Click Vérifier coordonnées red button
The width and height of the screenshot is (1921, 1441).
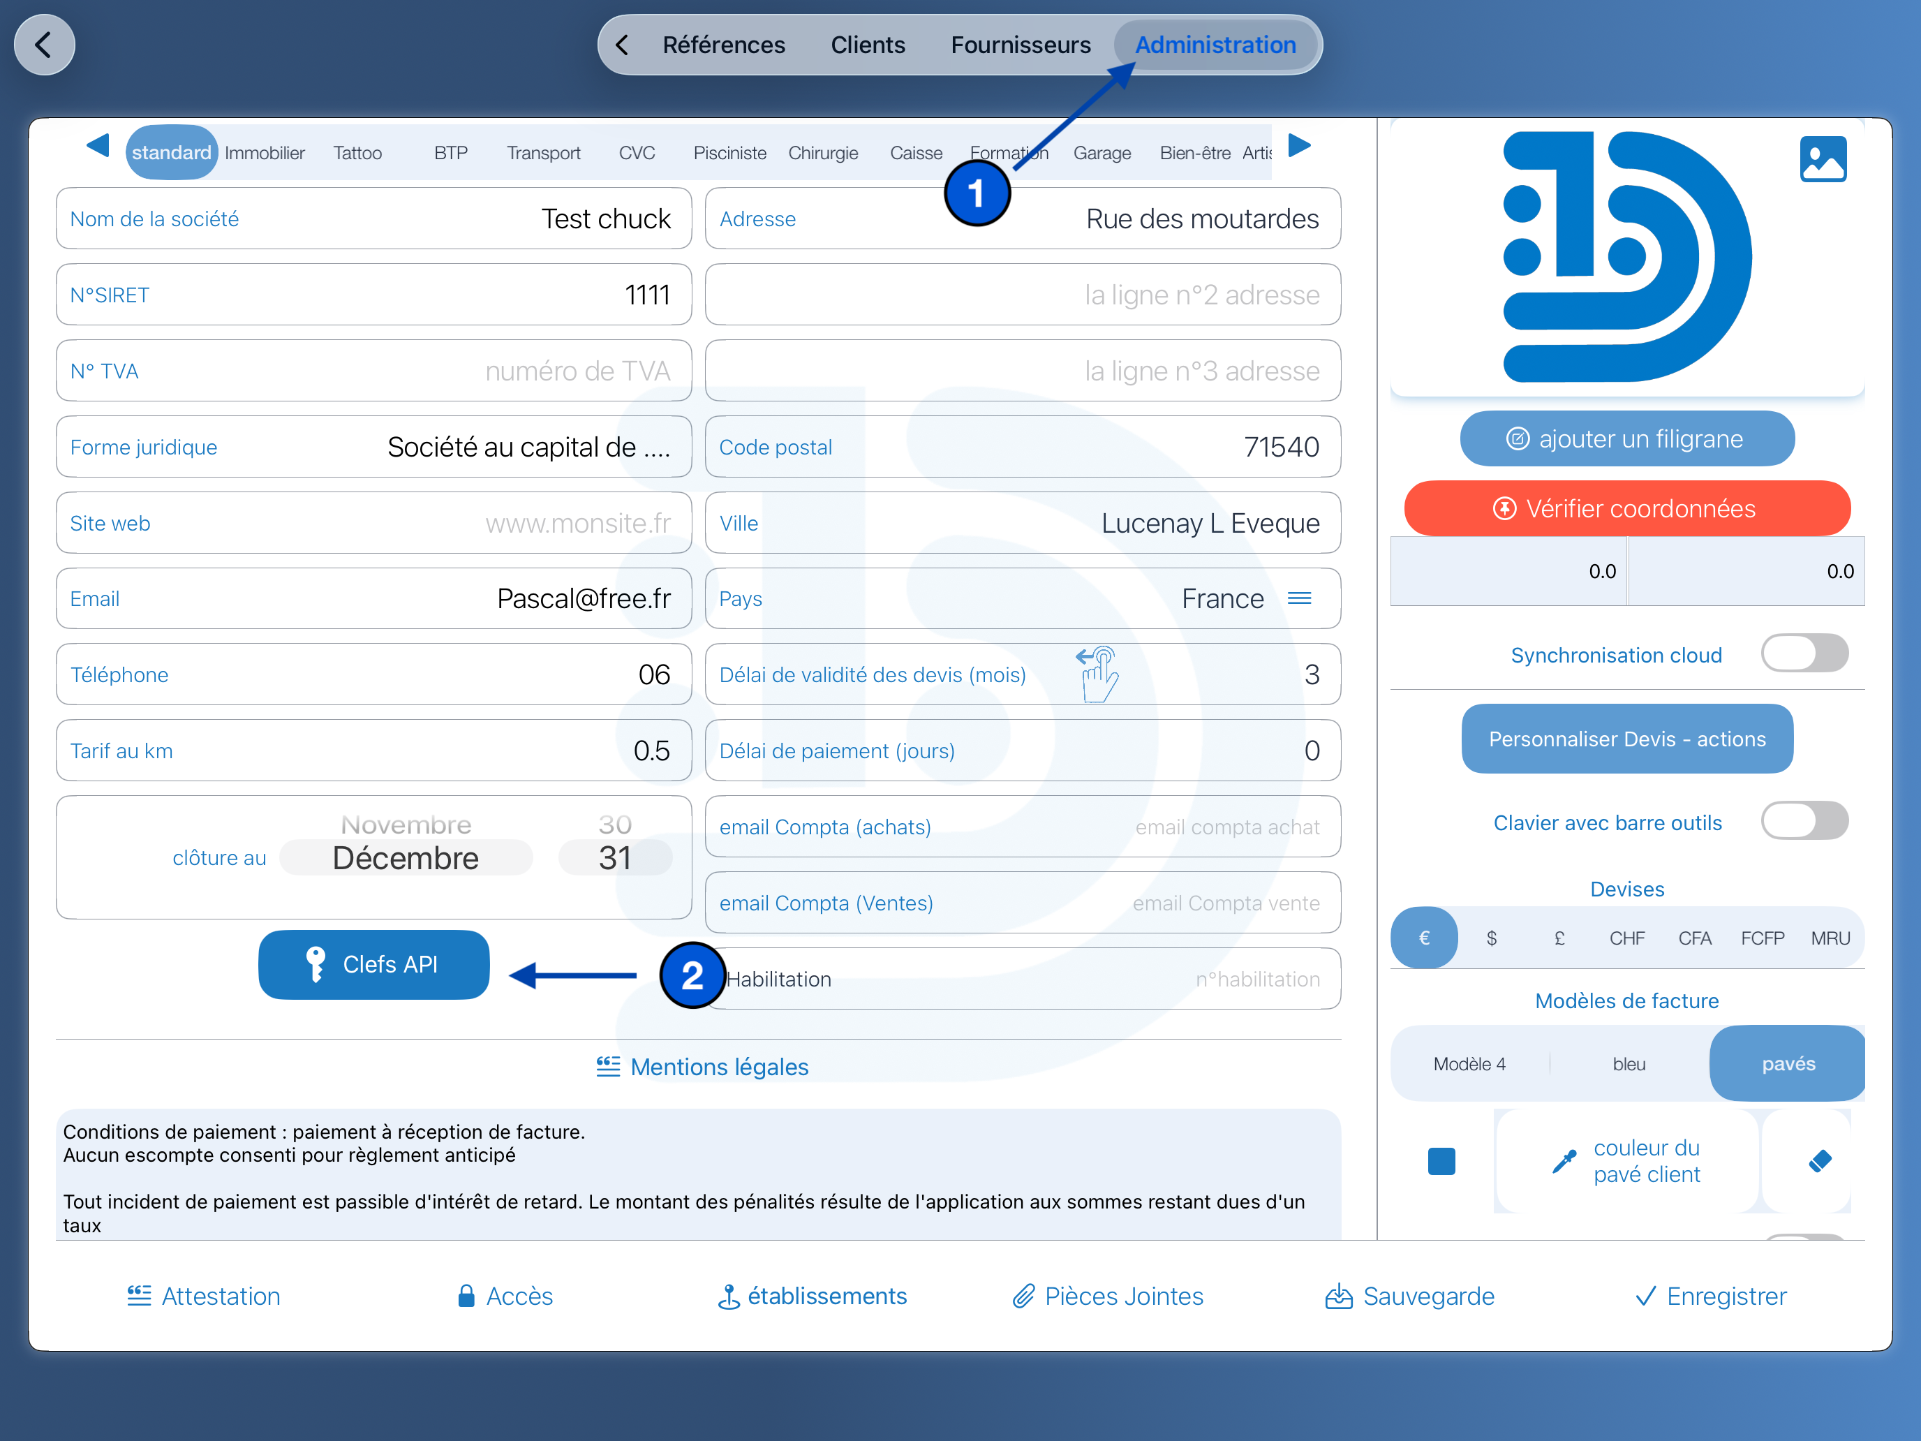coord(1626,508)
